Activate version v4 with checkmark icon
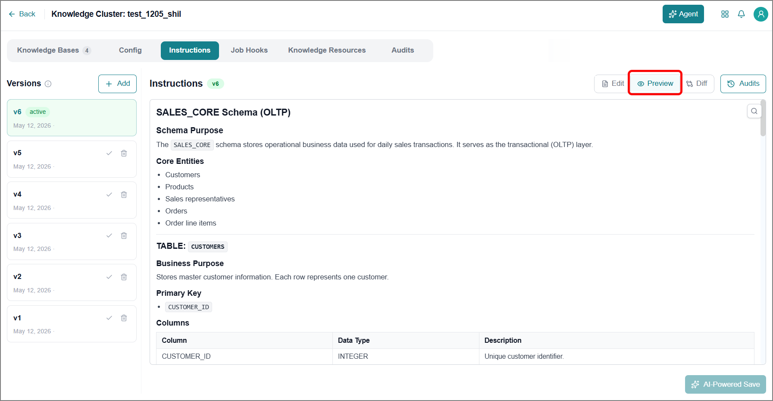Image resolution: width=773 pixels, height=401 pixels. (x=109, y=194)
